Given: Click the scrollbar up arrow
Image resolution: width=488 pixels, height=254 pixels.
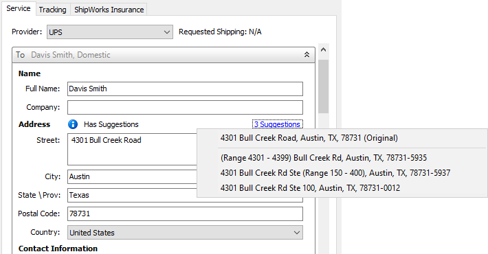Looking at the screenshot, I should (323, 49).
